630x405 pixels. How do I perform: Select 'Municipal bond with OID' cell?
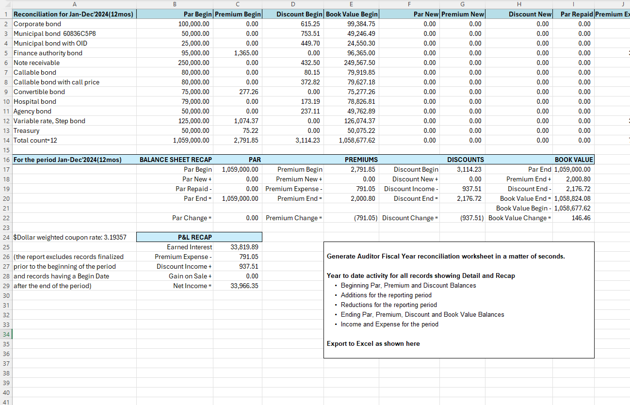click(74, 43)
